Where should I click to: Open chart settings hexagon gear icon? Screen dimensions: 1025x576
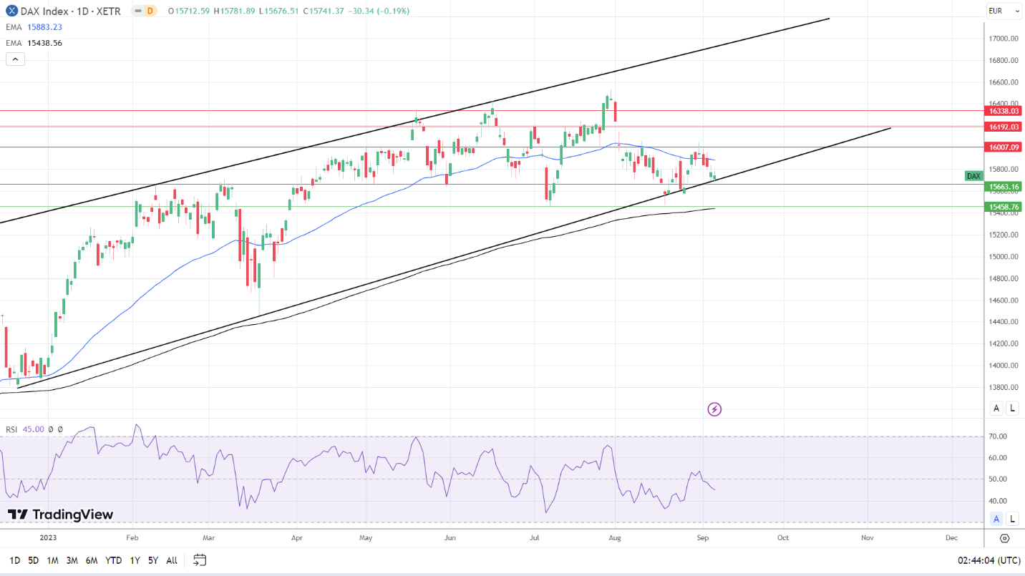1004,538
